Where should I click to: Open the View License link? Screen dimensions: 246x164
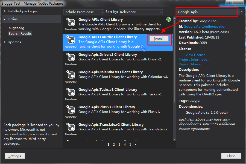coord(195,55)
